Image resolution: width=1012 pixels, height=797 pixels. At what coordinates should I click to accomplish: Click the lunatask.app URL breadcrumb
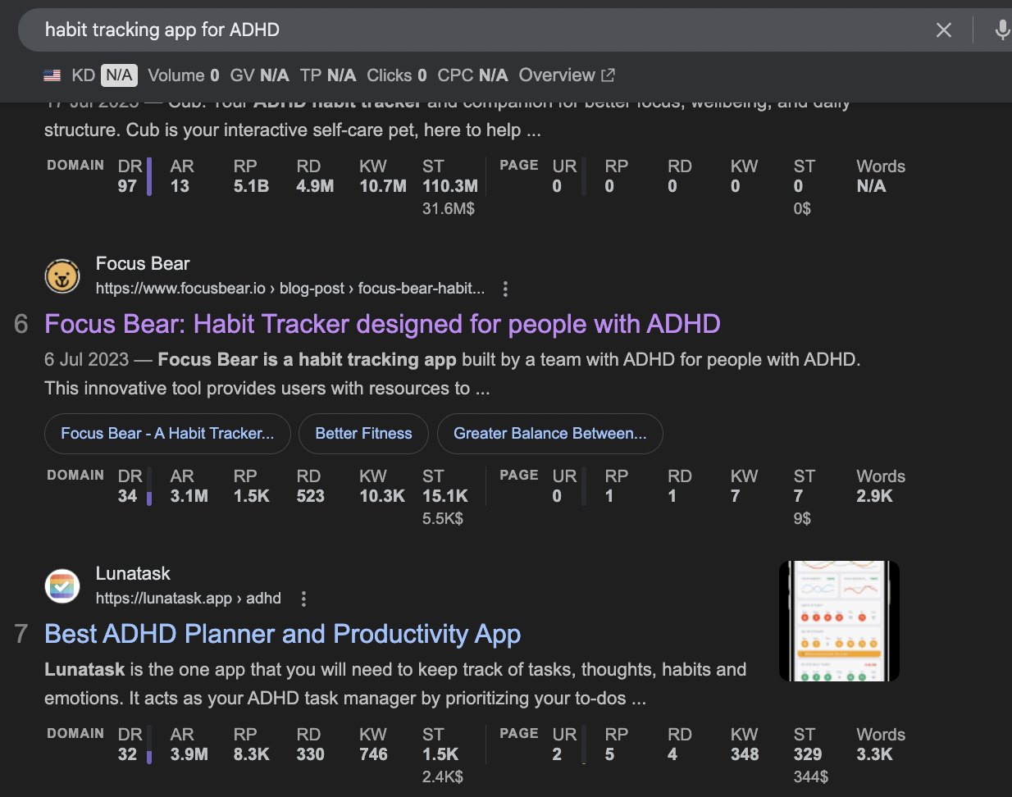tap(188, 599)
